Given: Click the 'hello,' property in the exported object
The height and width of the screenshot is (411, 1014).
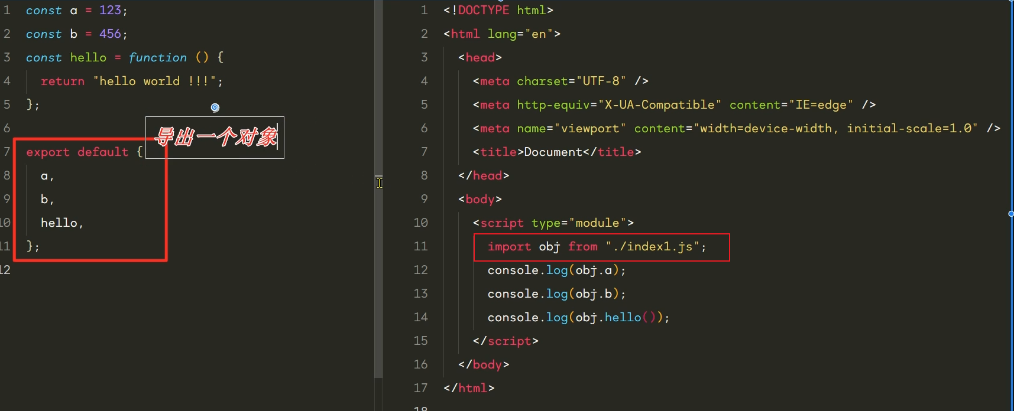Looking at the screenshot, I should pos(61,223).
